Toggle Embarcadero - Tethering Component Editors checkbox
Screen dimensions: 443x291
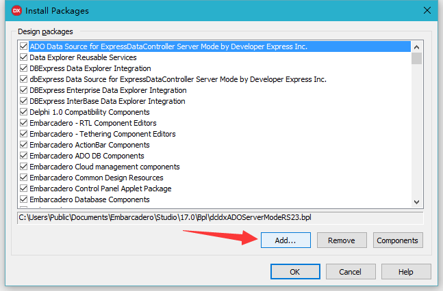(24, 134)
